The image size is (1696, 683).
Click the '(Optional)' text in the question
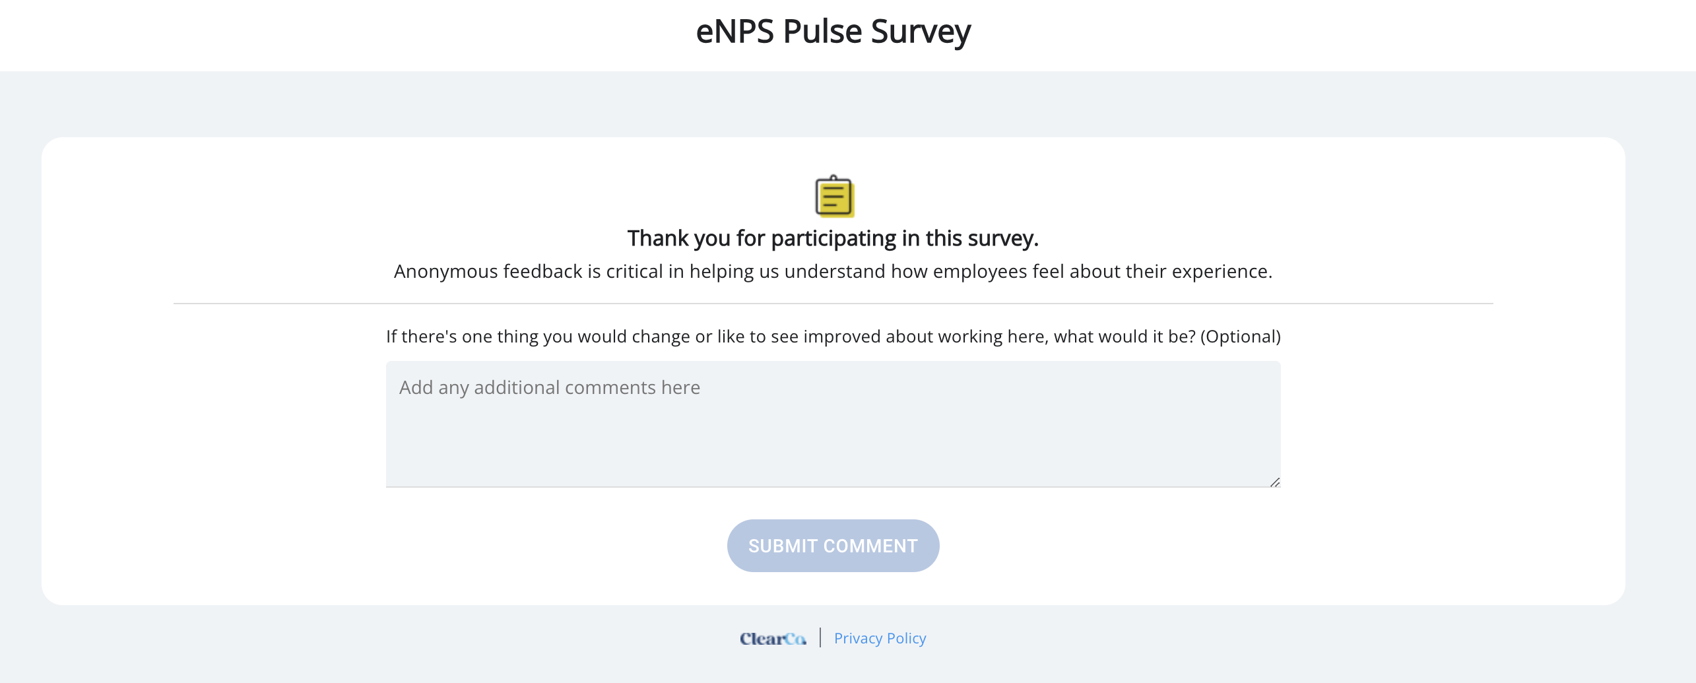click(x=1240, y=337)
